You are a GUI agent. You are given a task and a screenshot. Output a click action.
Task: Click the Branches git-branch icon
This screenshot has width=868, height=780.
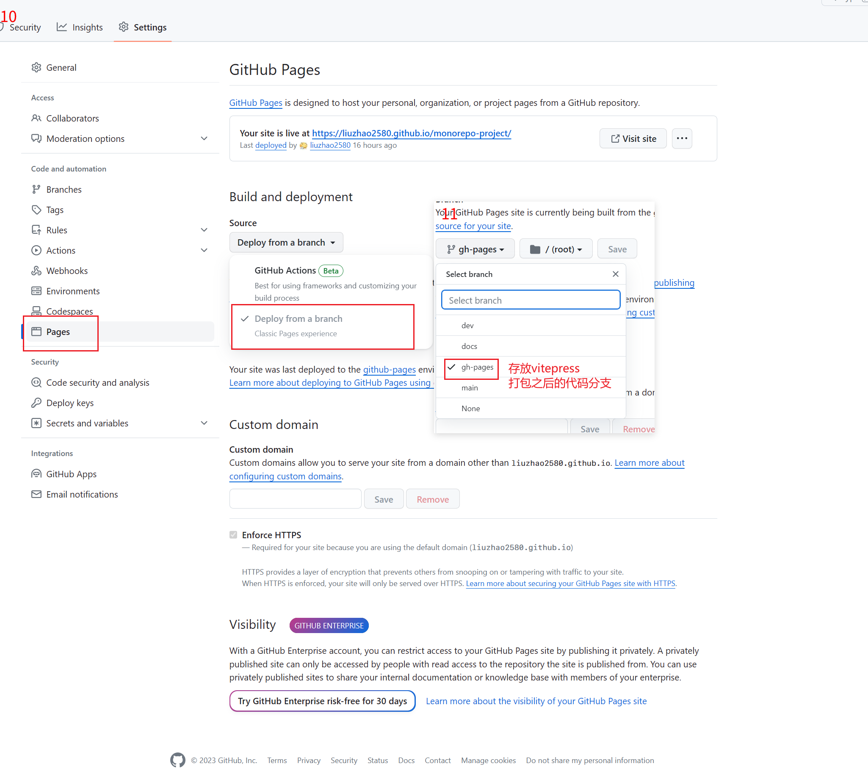(x=36, y=189)
